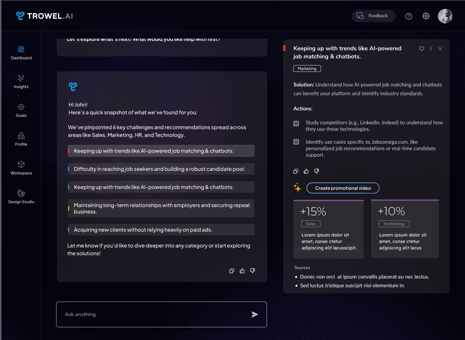Open settings gear icon in header

426,16
